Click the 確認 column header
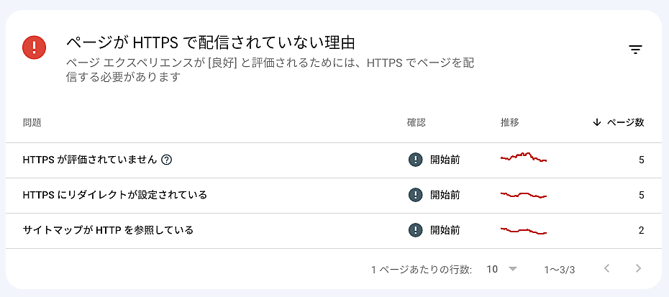Screen dimensions: 669x297 (x=417, y=122)
